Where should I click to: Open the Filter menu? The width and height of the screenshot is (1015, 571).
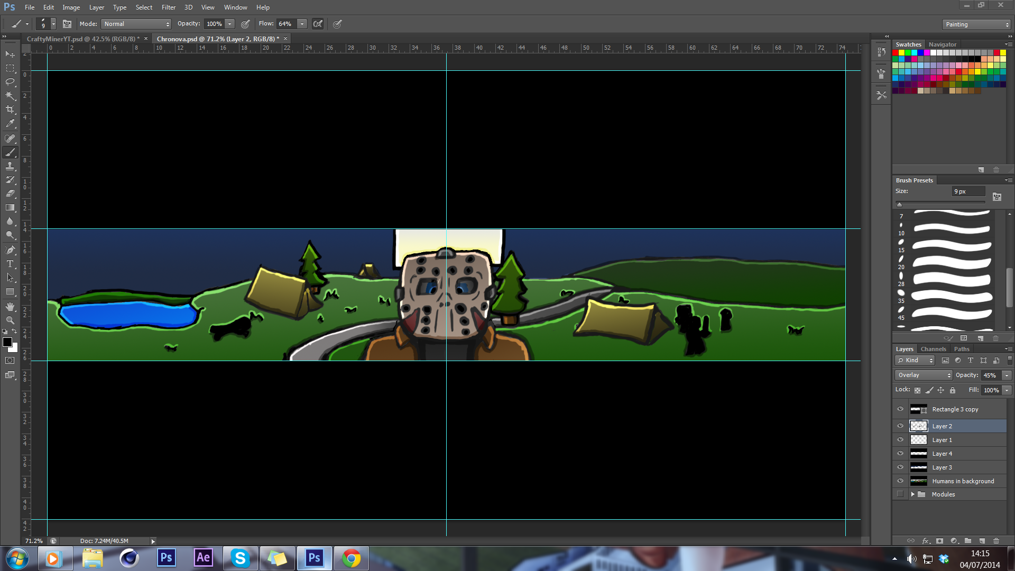(169, 7)
